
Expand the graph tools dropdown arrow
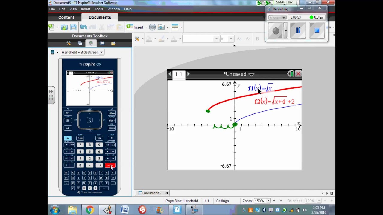(x=142, y=39)
